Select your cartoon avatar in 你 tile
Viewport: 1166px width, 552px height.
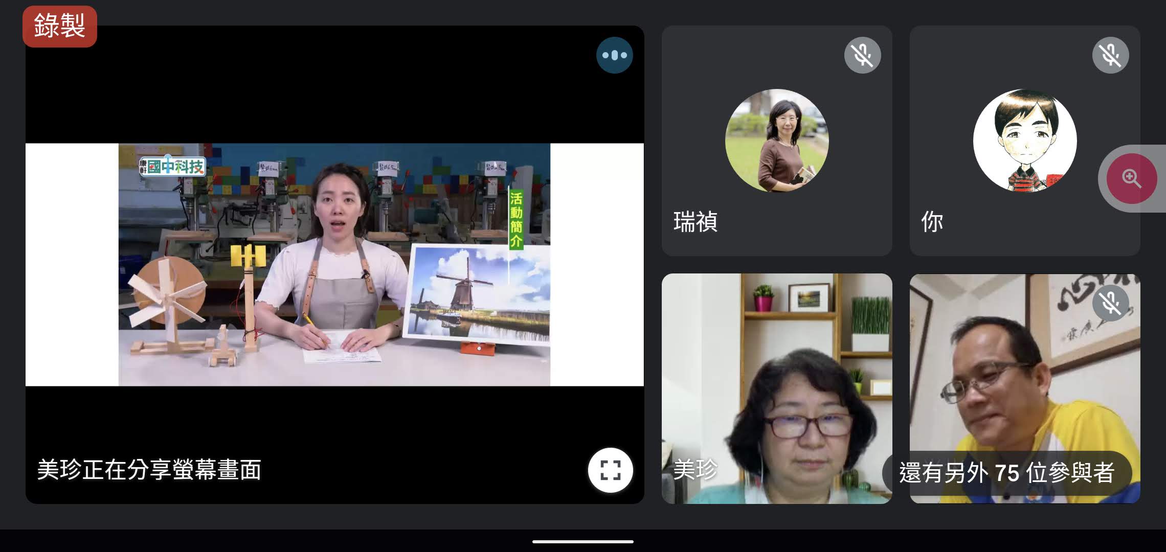coord(1024,141)
